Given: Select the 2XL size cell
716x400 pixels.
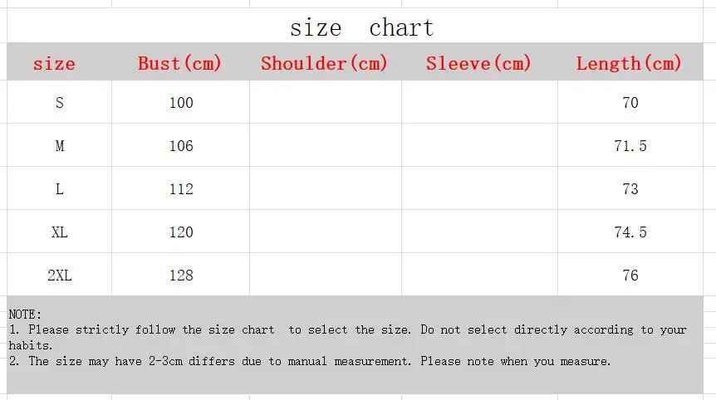Looking at the screenshot, I should (59, 276).
